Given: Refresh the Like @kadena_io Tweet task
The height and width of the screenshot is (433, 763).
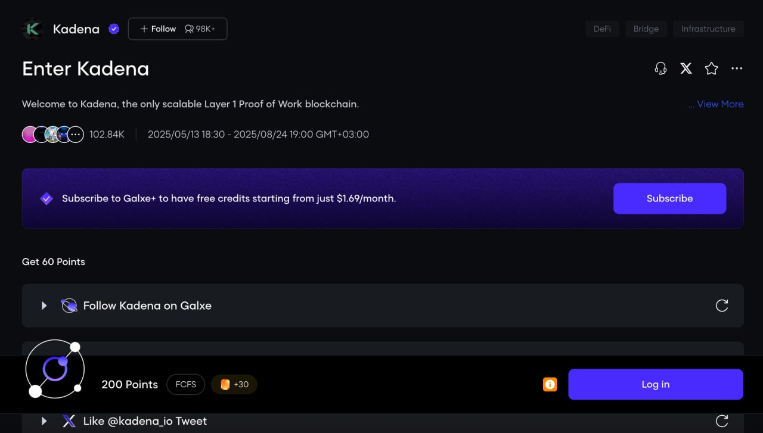Looking at the screenshot, I should point(722,421).
